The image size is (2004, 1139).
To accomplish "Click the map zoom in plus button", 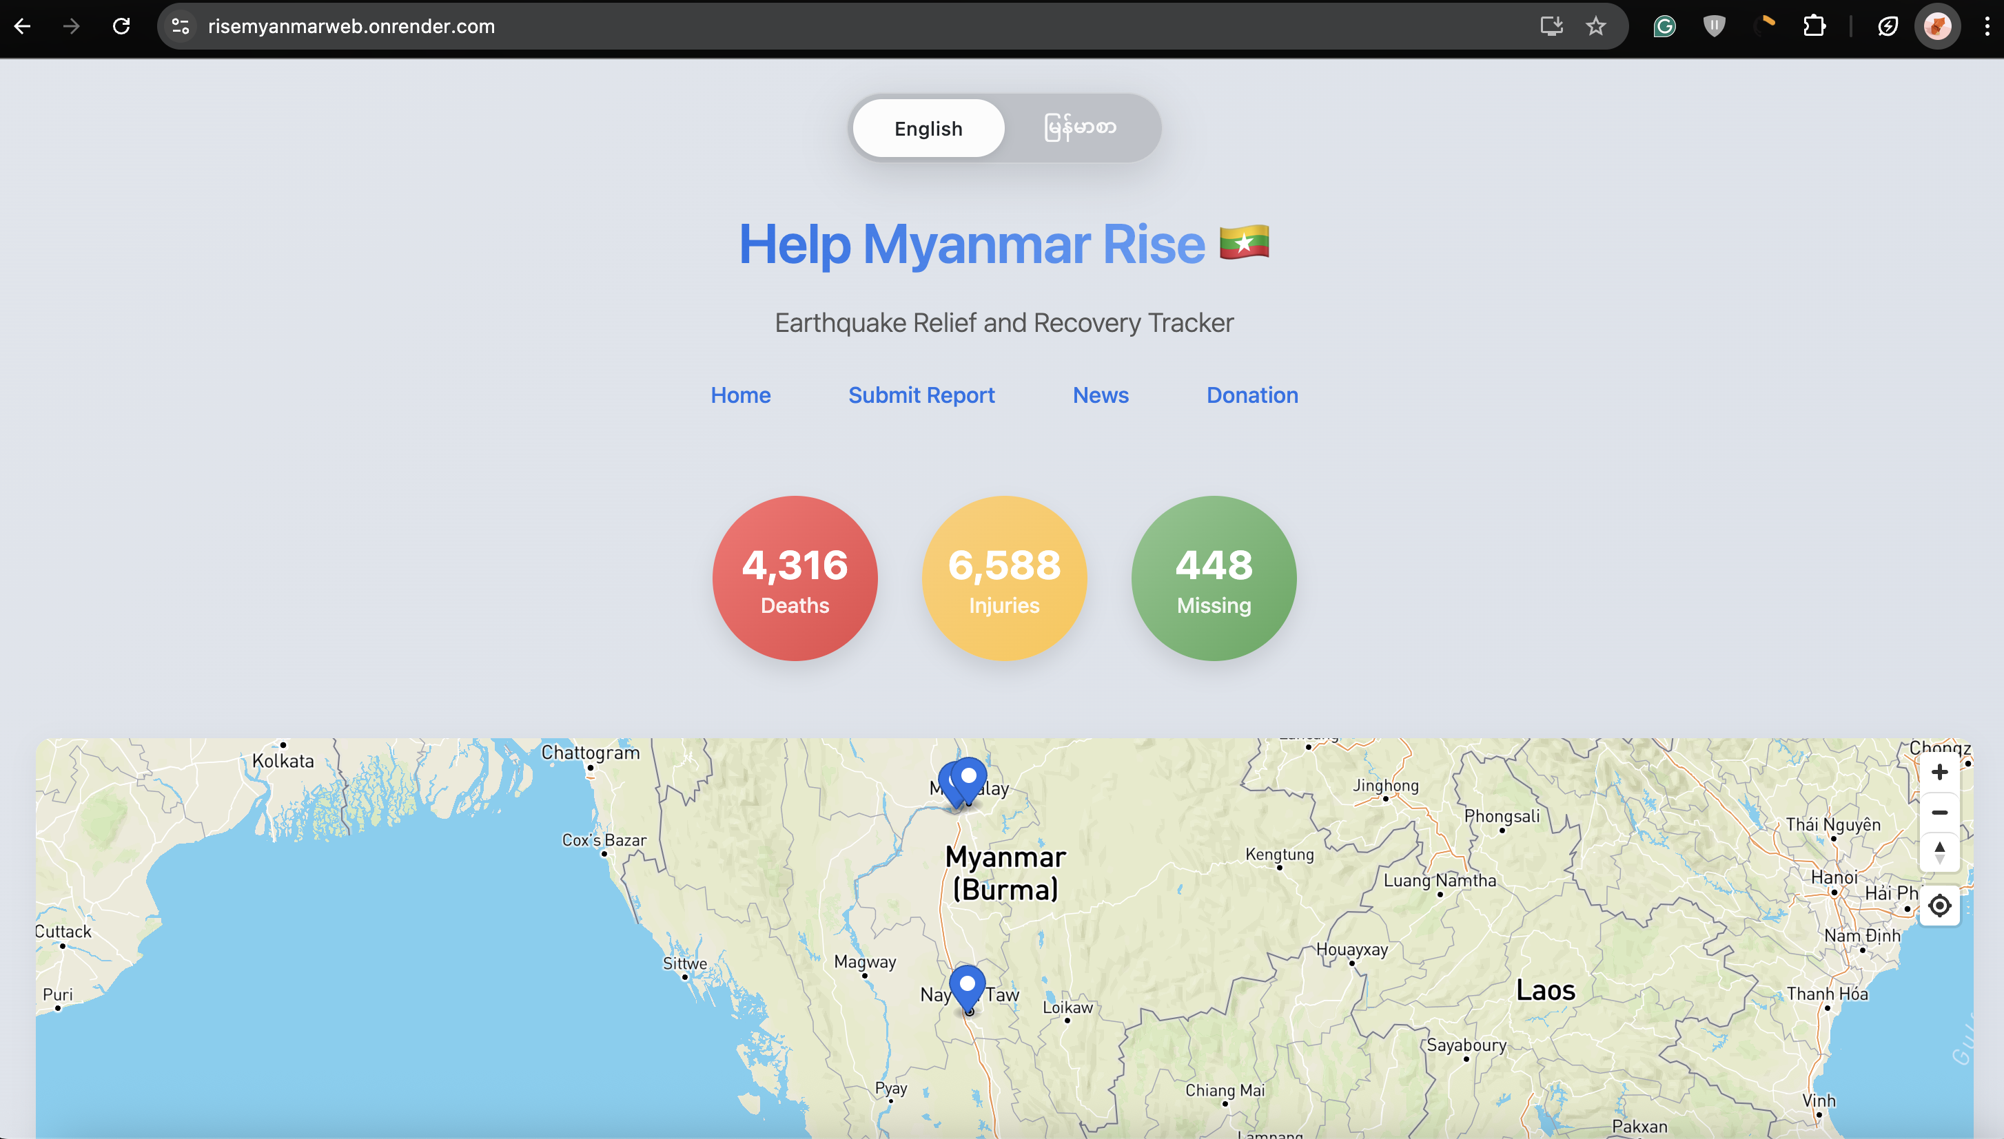I will (x=1939, y=772).
